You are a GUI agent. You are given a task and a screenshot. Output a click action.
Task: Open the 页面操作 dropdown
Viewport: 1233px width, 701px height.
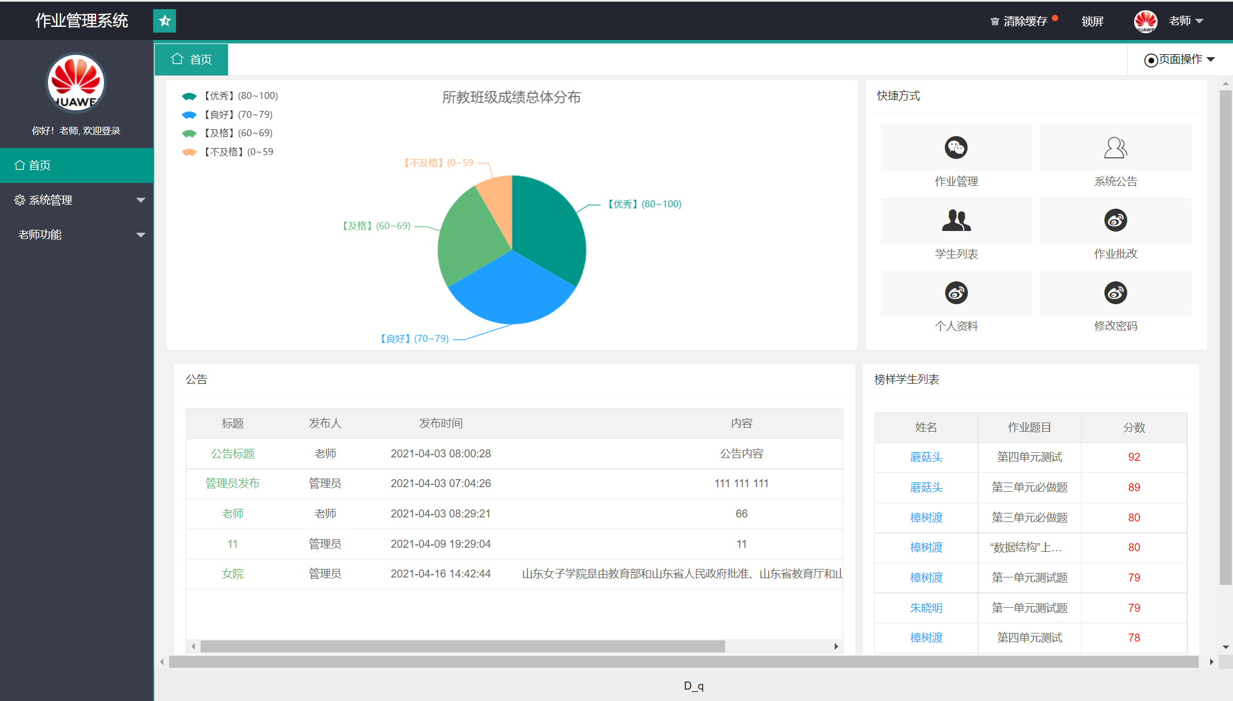[x=1179, y=59]
